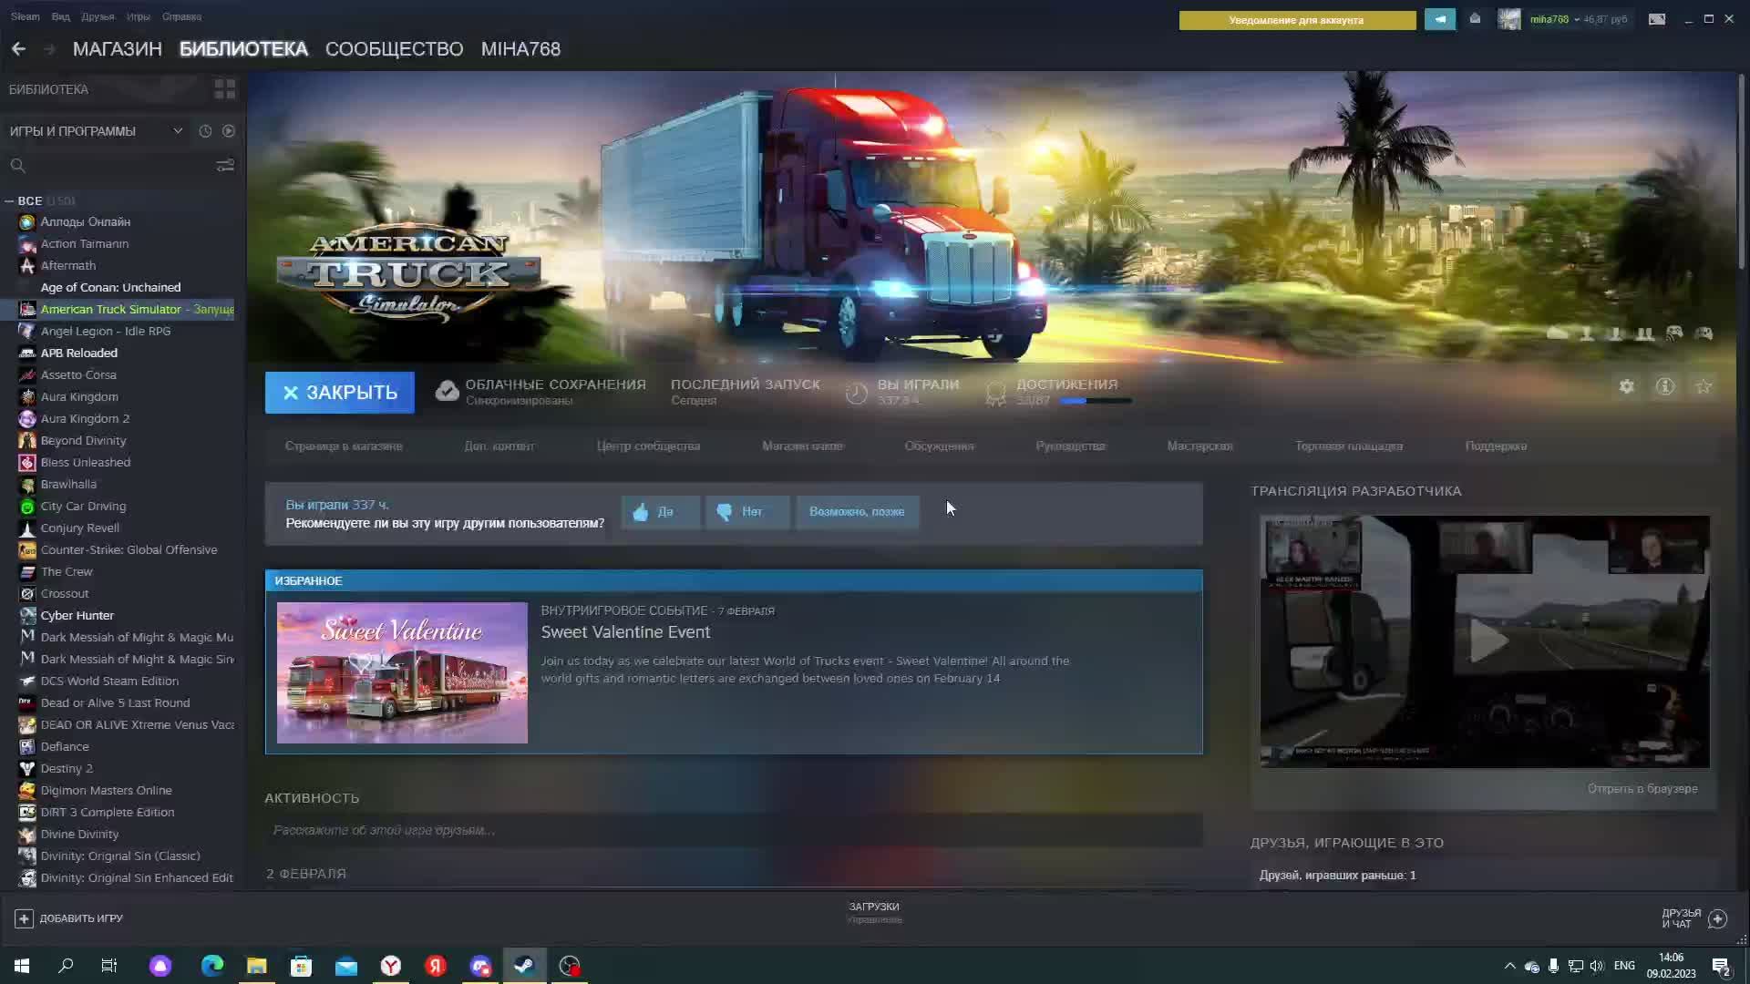The height and width of the screenshot is (984, 1750).
Task: Open the announcements megaphone icon
Action: tap(1440, 19)
